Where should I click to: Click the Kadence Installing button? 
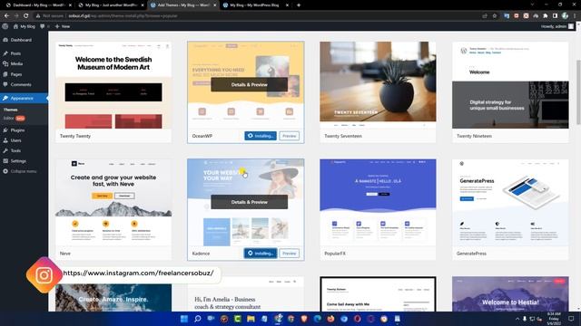tap(261, 254)
